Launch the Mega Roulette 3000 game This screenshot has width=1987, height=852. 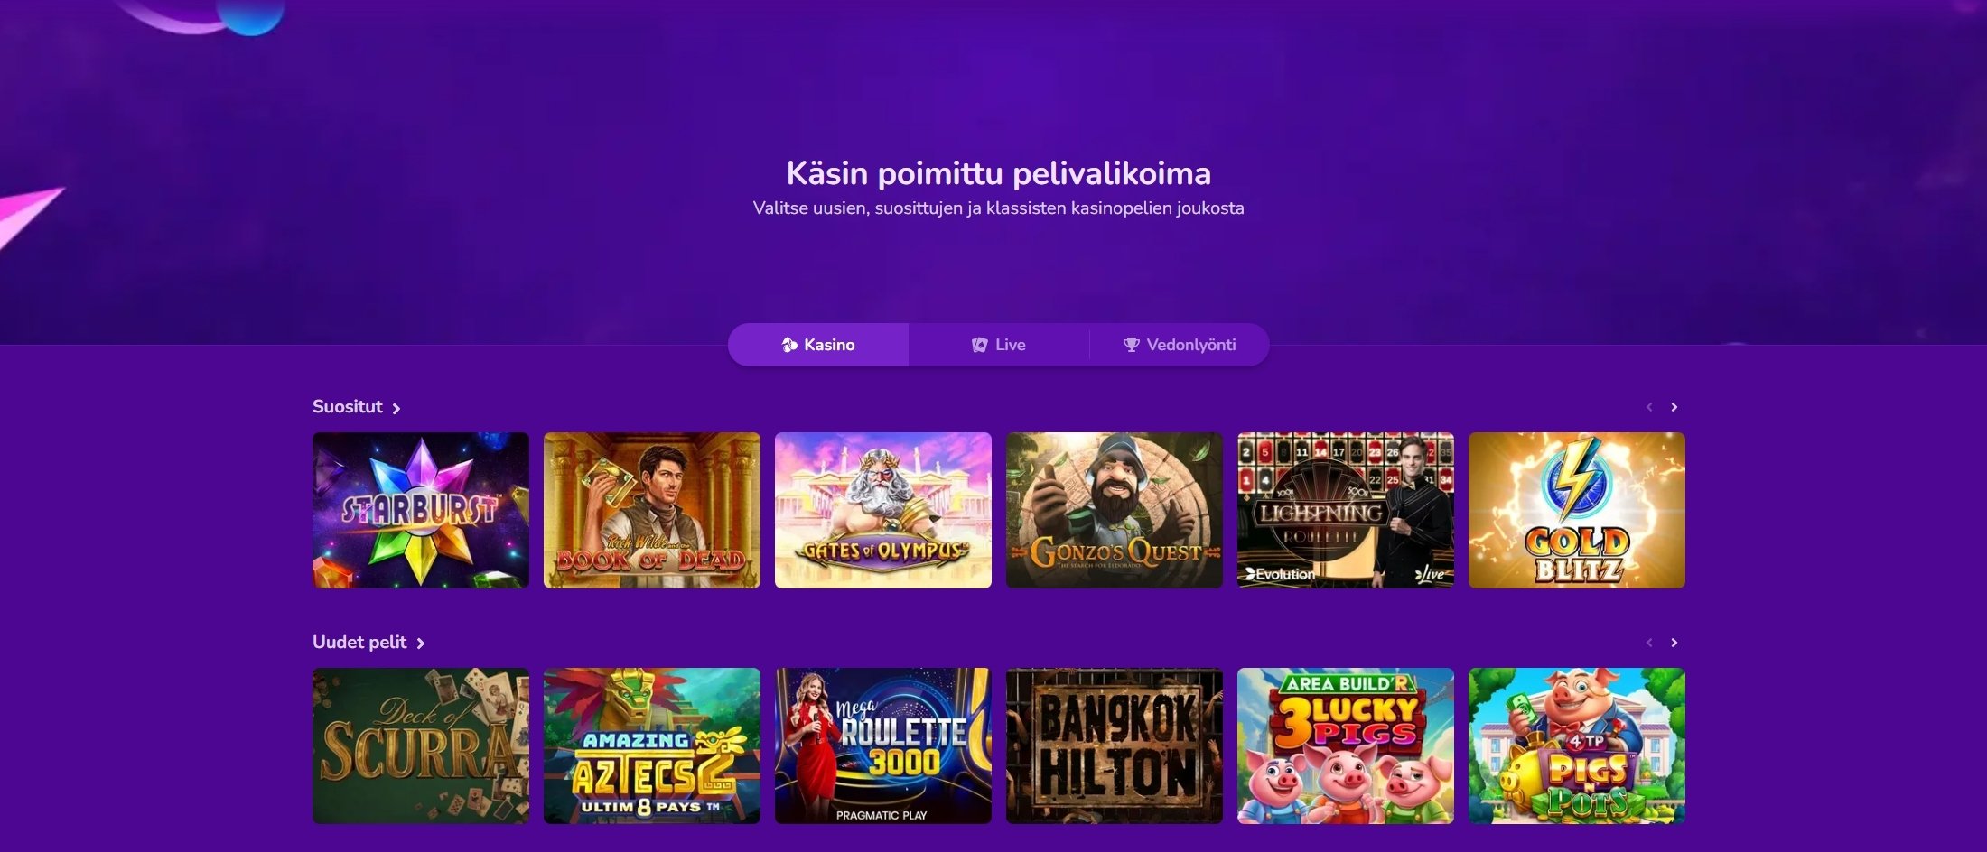point(883,745)
